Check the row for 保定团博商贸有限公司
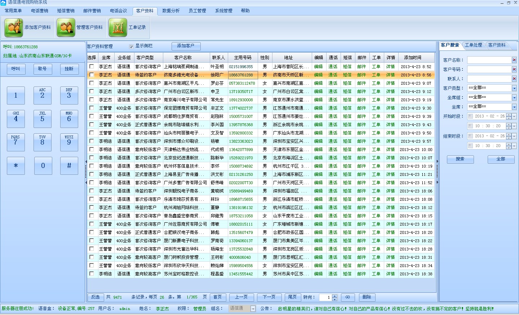519x315 pixels. 92,108
